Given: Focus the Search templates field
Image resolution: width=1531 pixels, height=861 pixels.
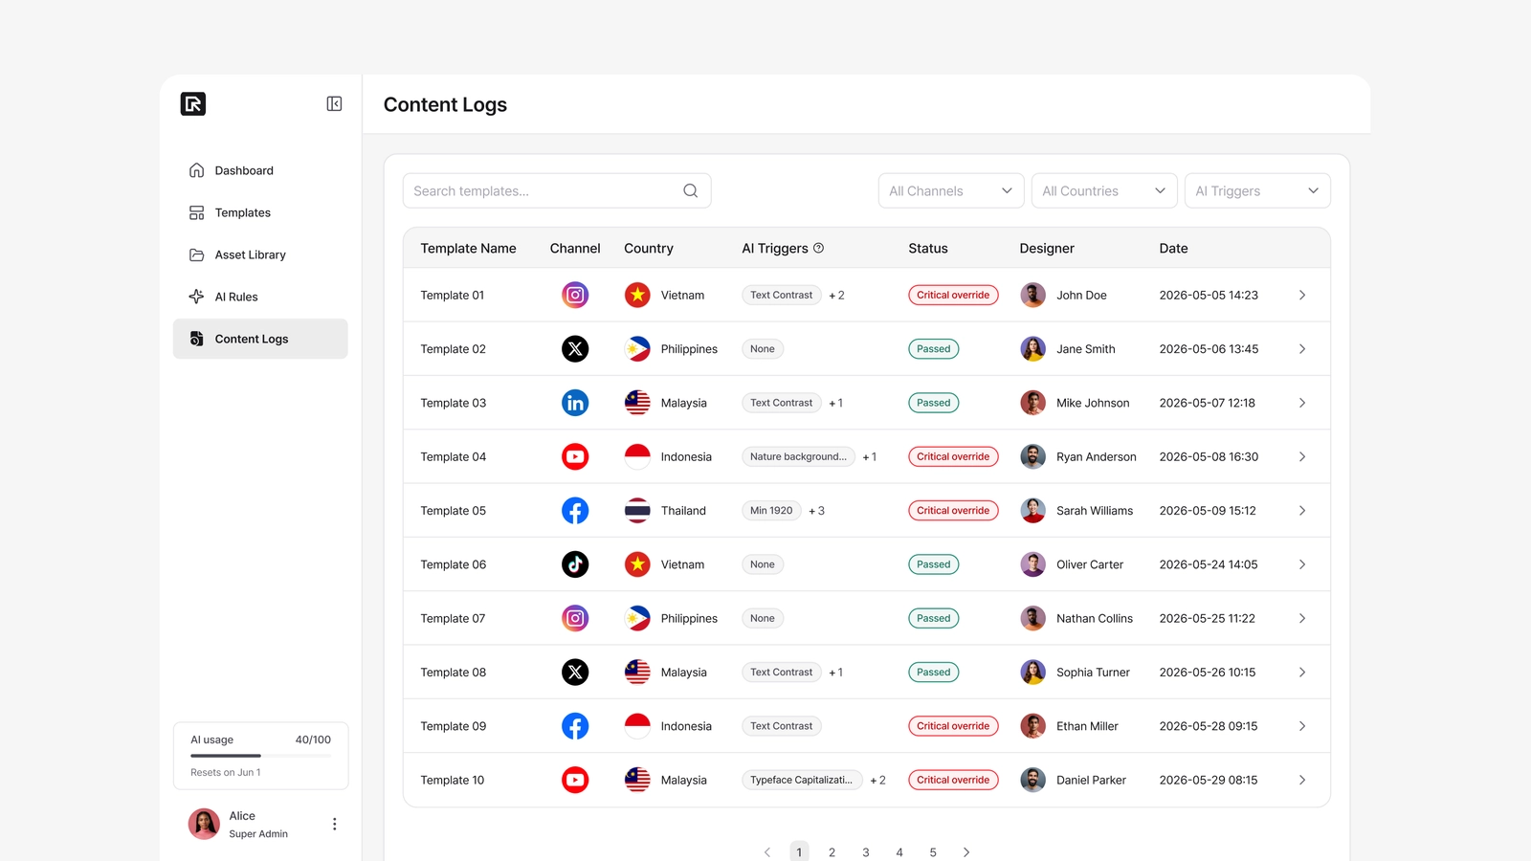Looking at the screenshot, I should (557, 190).
